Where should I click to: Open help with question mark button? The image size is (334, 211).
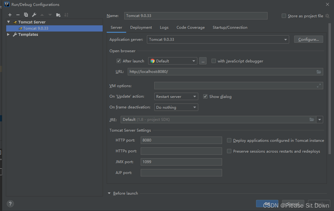[11, 204]
